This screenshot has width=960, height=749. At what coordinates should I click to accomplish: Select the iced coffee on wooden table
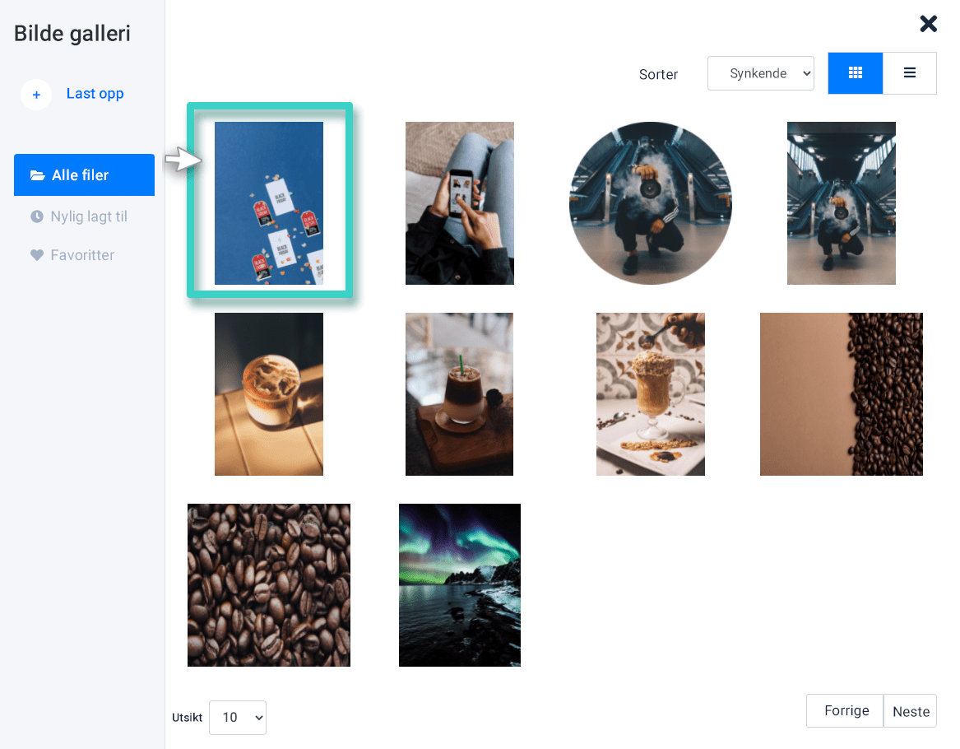(x=269, y=394)
